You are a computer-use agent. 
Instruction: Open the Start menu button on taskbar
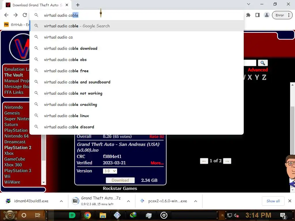tap(10, 215)
